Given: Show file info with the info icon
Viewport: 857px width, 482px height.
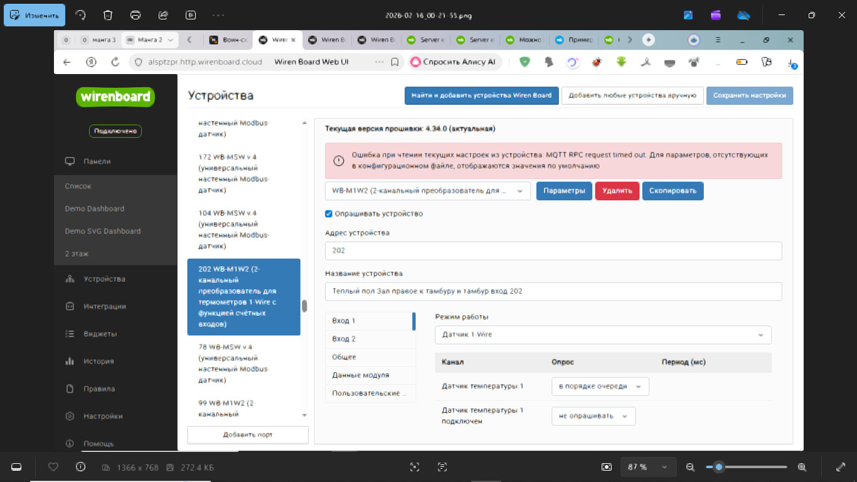Looking at the screenshot, I should (80, 467).
